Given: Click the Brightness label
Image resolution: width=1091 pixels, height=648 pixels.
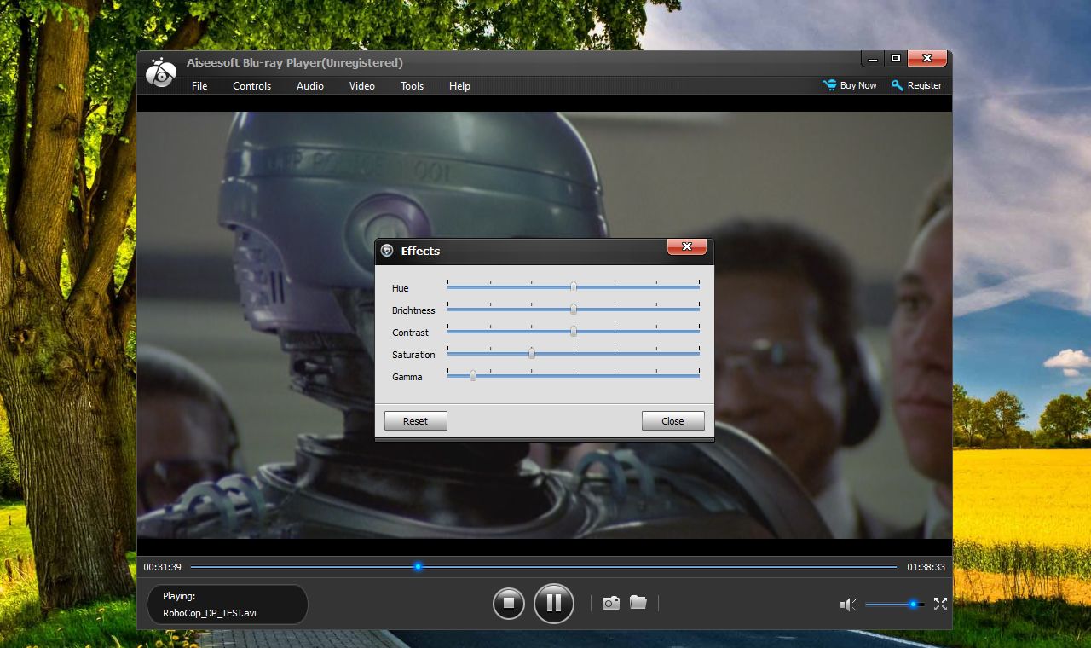Looking at the screenshot, I should pyautogui.click(x=413, y=310).
